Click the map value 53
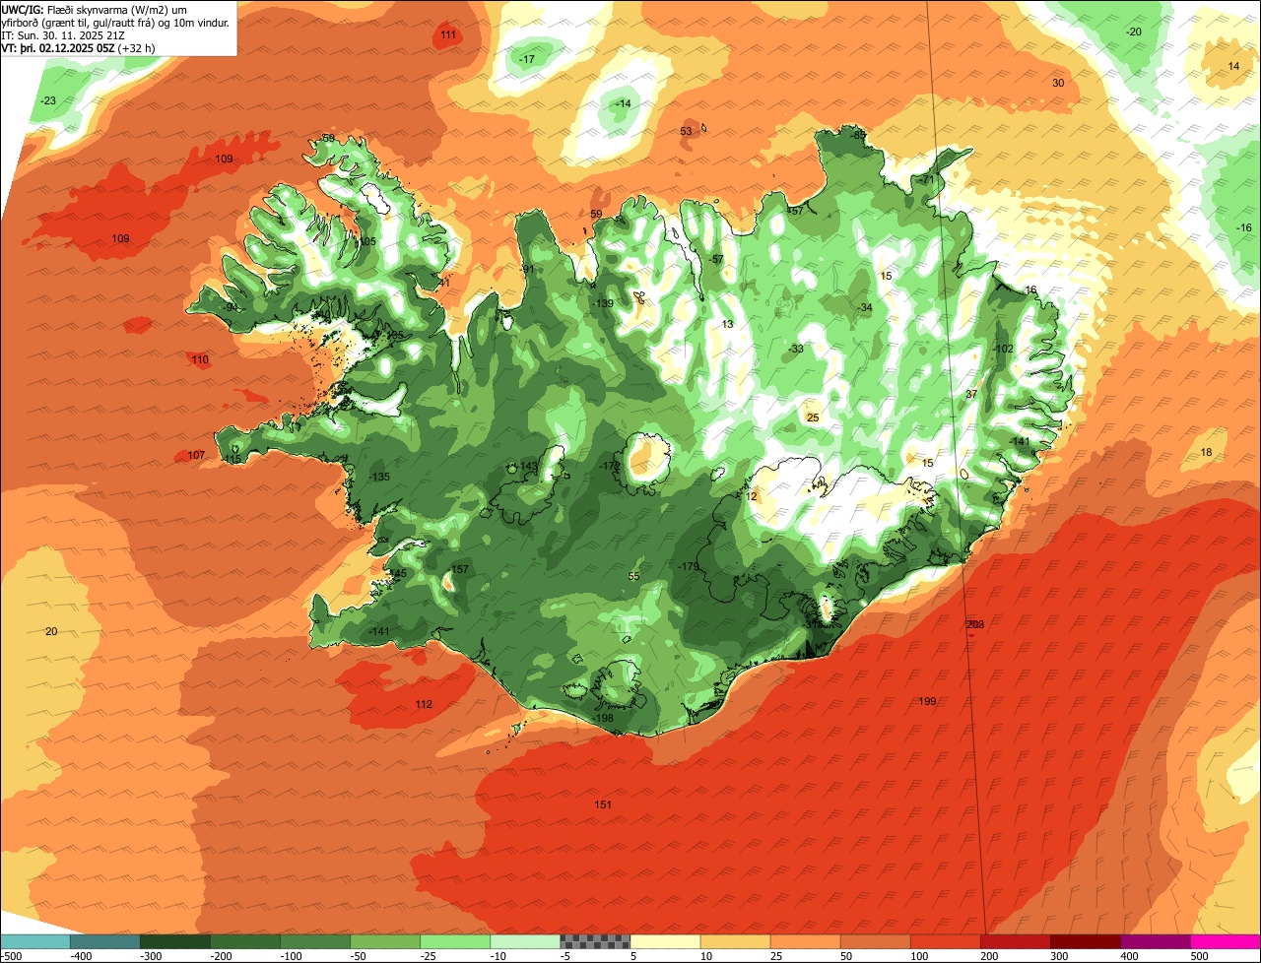 pos(687,131)
